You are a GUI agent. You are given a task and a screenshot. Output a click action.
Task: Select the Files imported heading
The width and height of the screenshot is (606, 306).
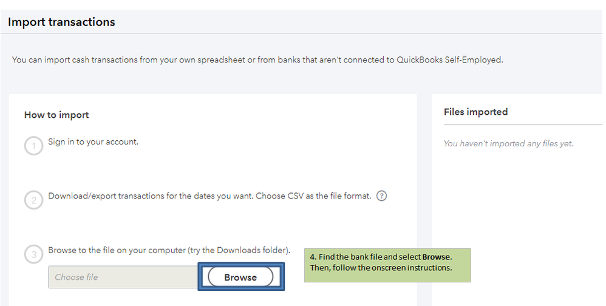click(475, 112)
